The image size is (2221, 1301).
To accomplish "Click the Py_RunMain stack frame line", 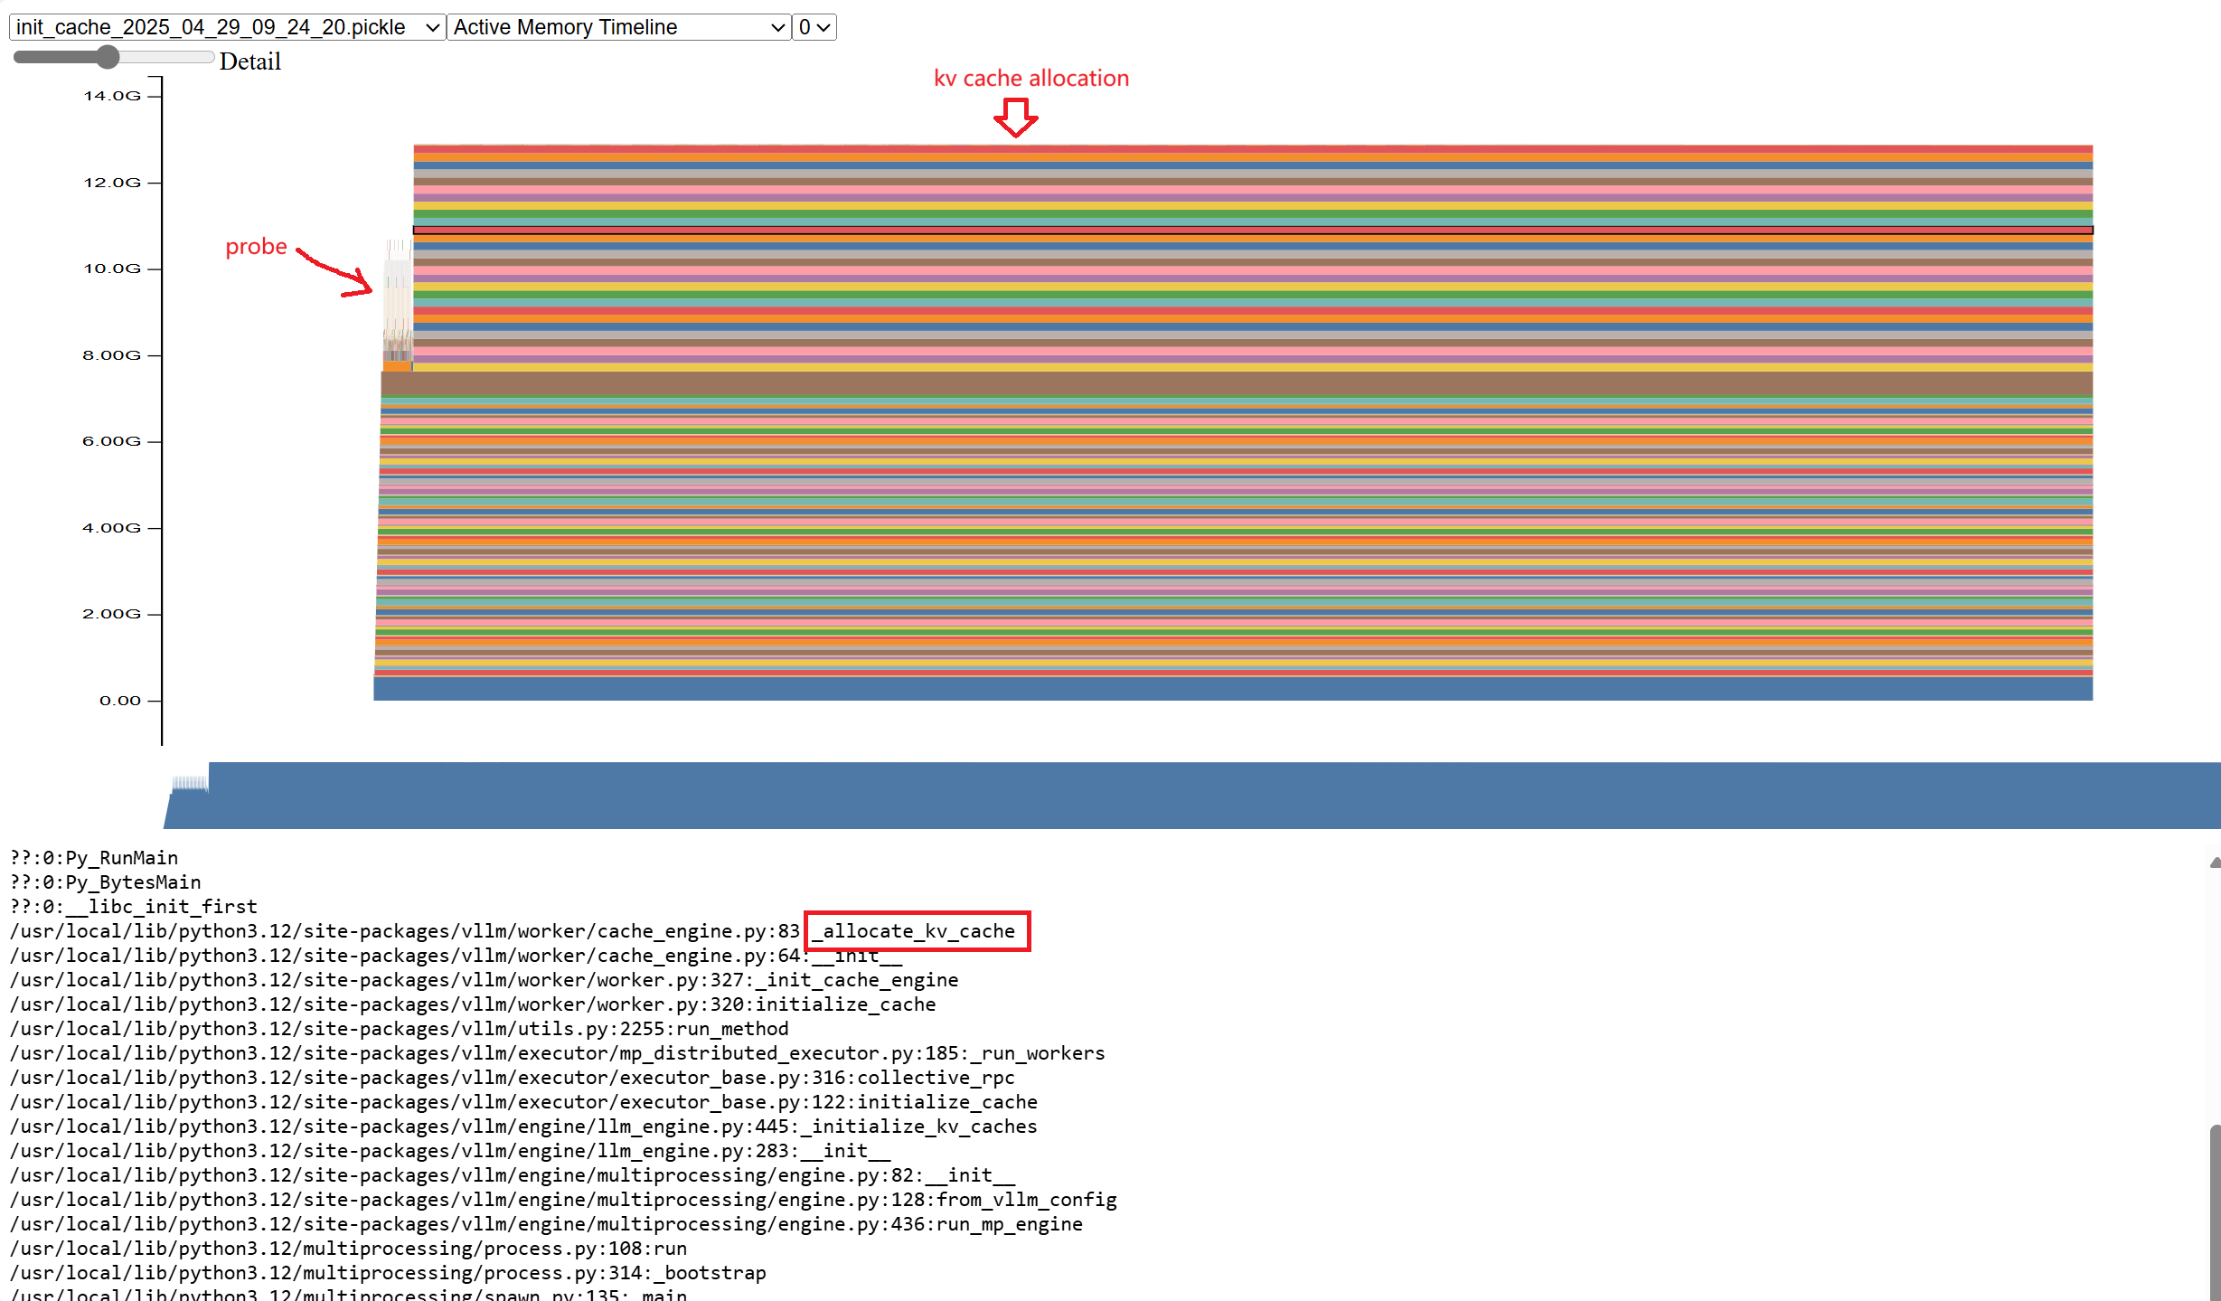I will pos(94,858).
